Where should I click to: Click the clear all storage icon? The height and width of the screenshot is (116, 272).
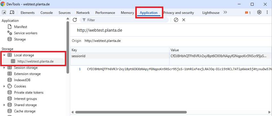click(x=176, y=20)
